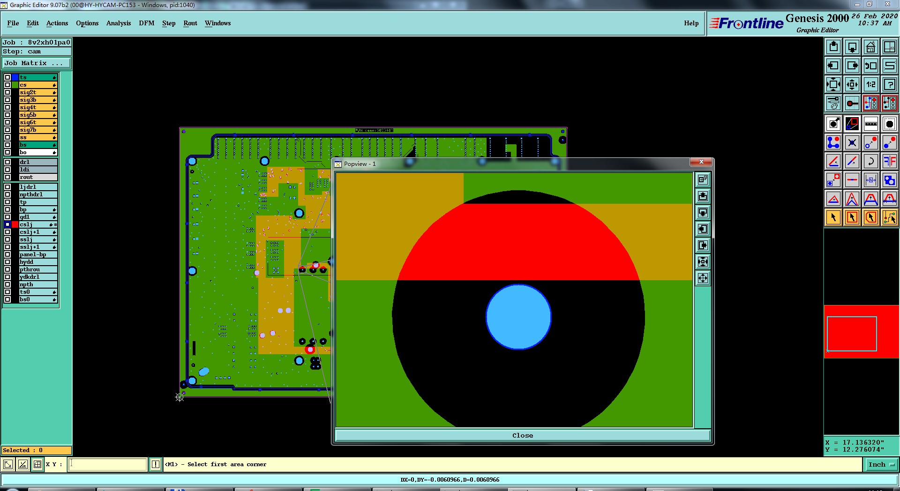The image size is (900, 491).
Task: Click the zoom in icon with outward arrows
Action: pyautogui.click(x=833, y=84)
